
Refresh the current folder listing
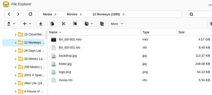(31, 14)
